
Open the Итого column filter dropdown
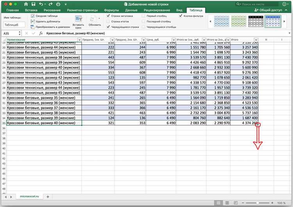(x=256, y=40)
